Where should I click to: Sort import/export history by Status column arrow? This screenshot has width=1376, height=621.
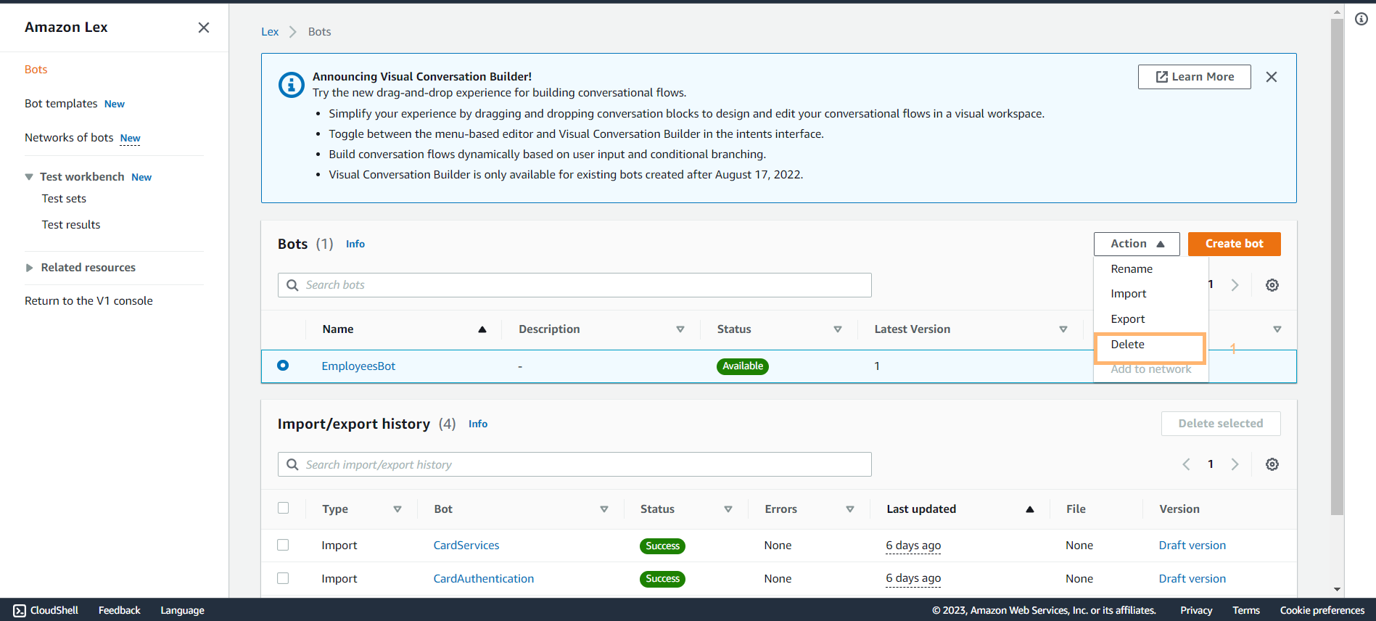[728, 509]
